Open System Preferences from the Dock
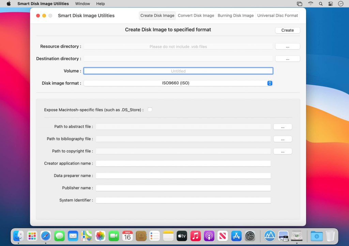 (x=250, y=235)
